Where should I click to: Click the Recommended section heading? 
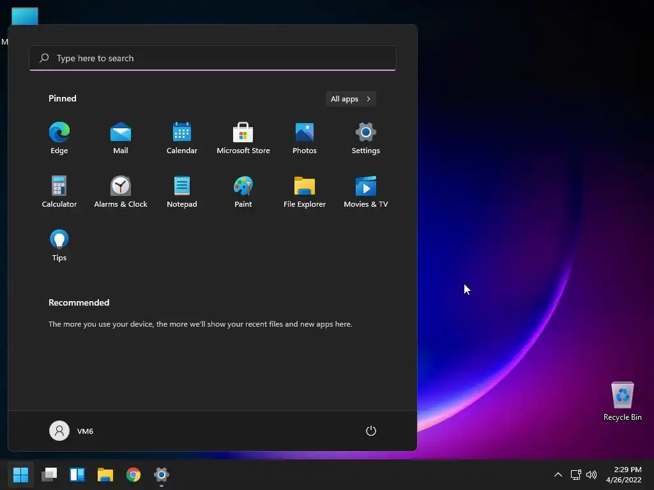[79, 302]
